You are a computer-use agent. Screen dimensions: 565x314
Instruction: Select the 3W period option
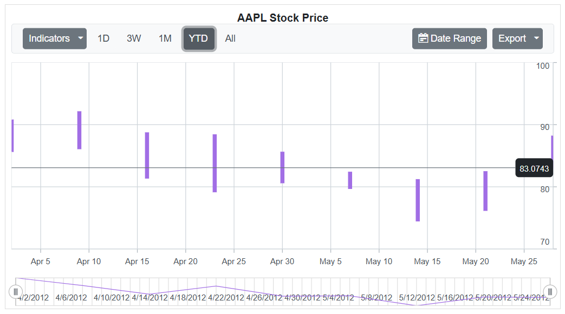click(134, 38)
